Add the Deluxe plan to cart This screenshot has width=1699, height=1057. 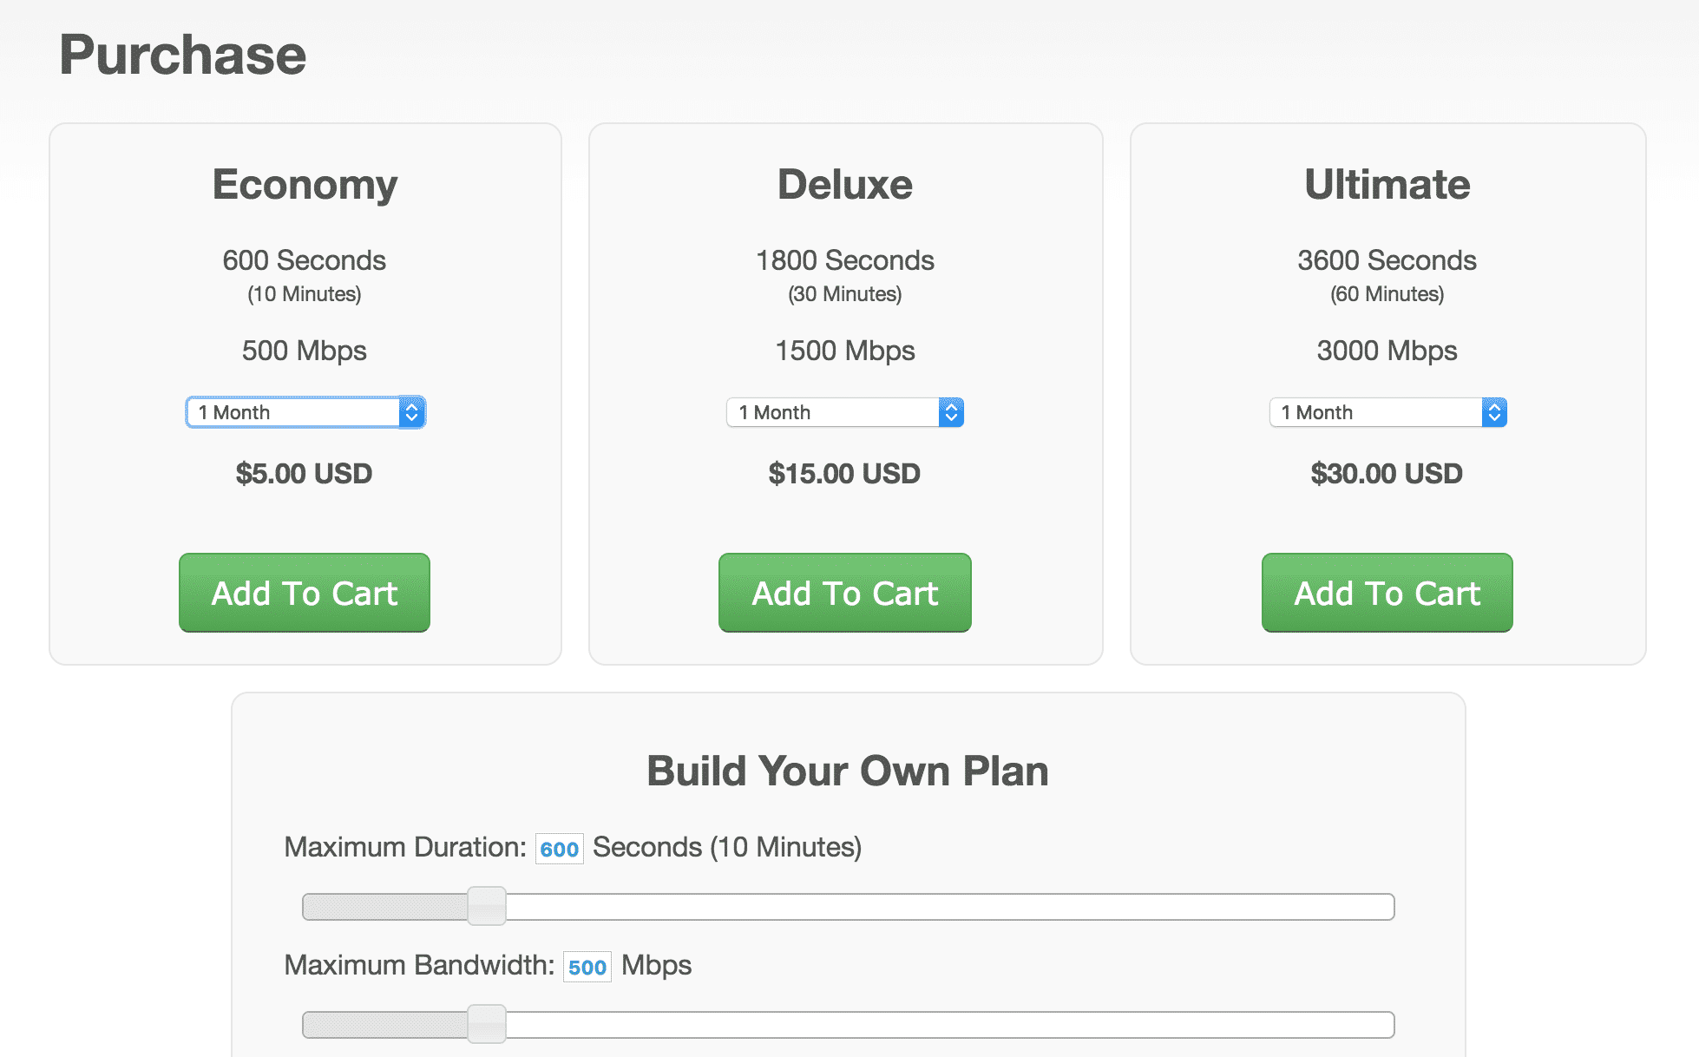[845, 593]
